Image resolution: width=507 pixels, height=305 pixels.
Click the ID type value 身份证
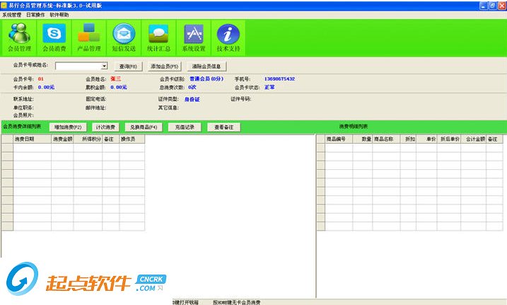tap(192, 99)
